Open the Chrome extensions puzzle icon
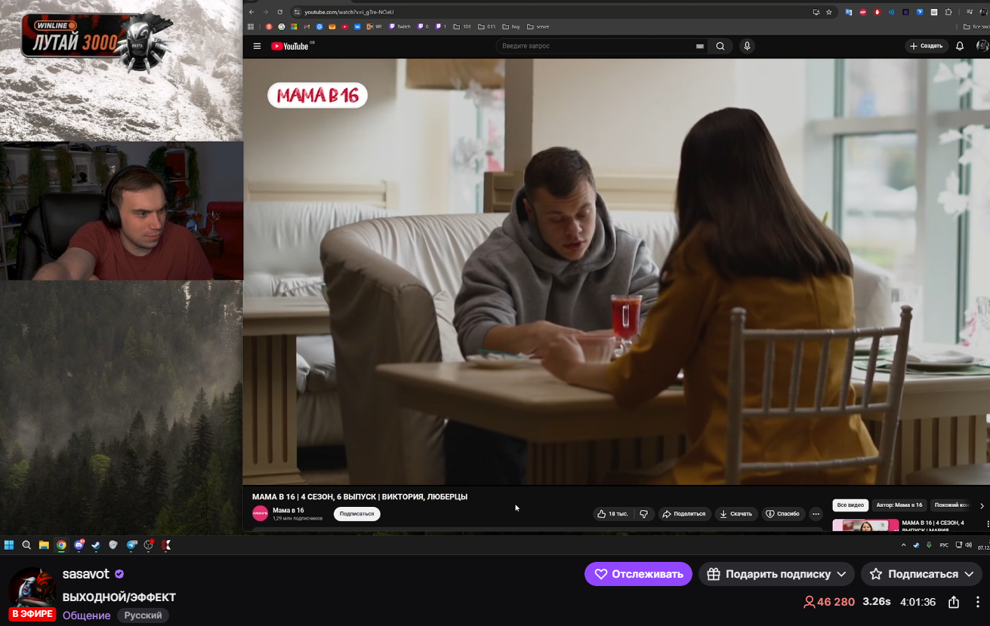The width and height of the screenshot is (990, 626). 948,12
